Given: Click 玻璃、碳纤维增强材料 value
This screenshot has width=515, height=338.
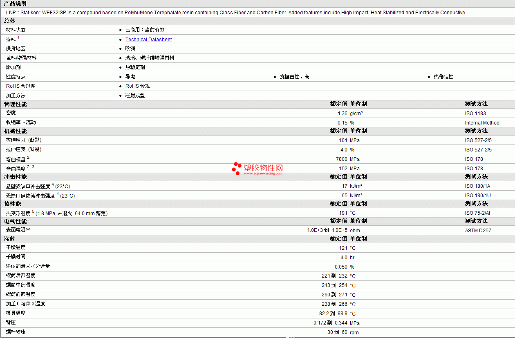Looking at the screenshot, I should (150, 58).
